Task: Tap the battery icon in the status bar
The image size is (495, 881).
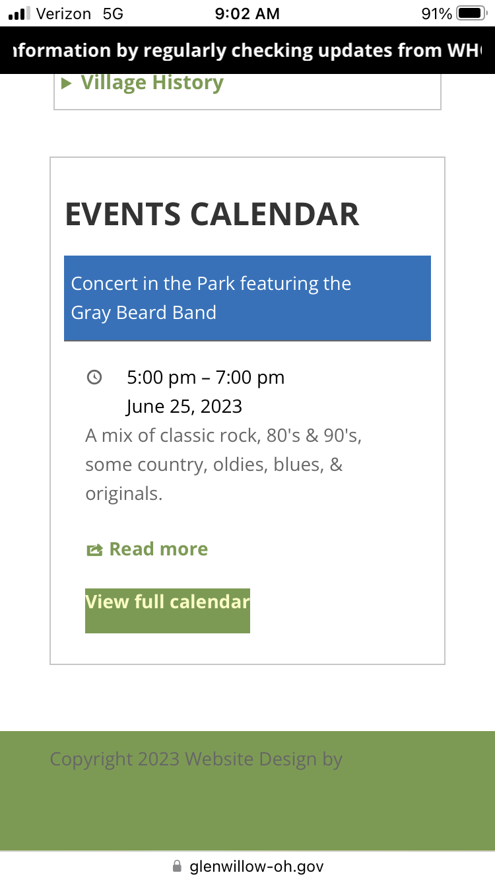Action: (471, 13)
